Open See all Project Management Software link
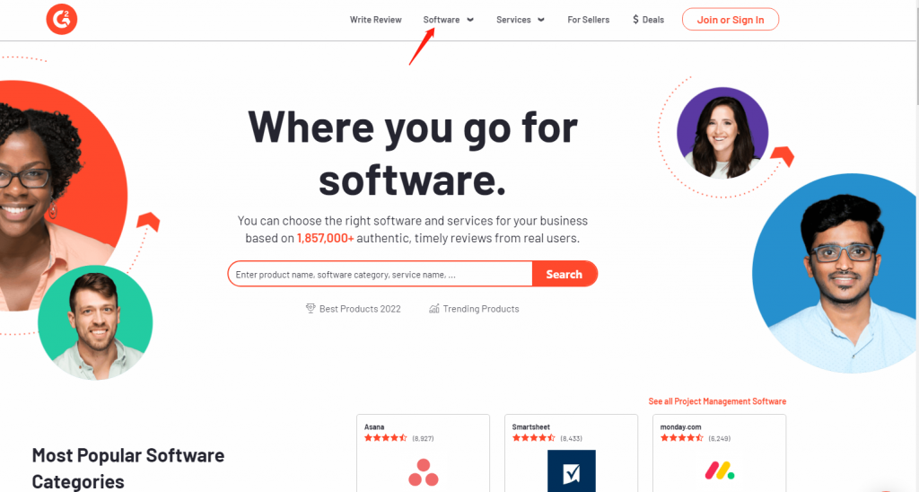 click(x=717, y=401)
